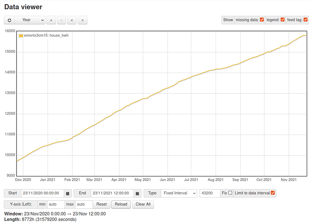Open the End date calendar picker

137,193
